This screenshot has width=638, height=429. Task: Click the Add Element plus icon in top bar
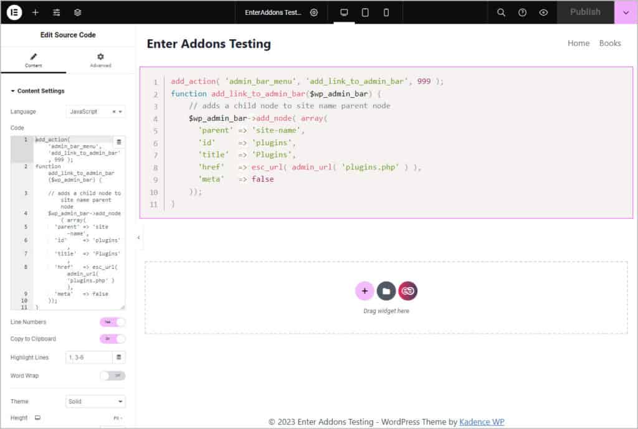(x=36, y=12)
